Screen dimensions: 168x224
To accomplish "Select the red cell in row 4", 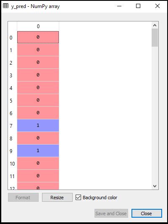I will click(x=38, y=87).
